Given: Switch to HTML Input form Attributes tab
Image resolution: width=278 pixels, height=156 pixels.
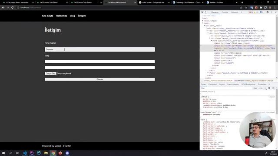Looking at the screenshot, I should pyautogui.click(x=17, y=3).
